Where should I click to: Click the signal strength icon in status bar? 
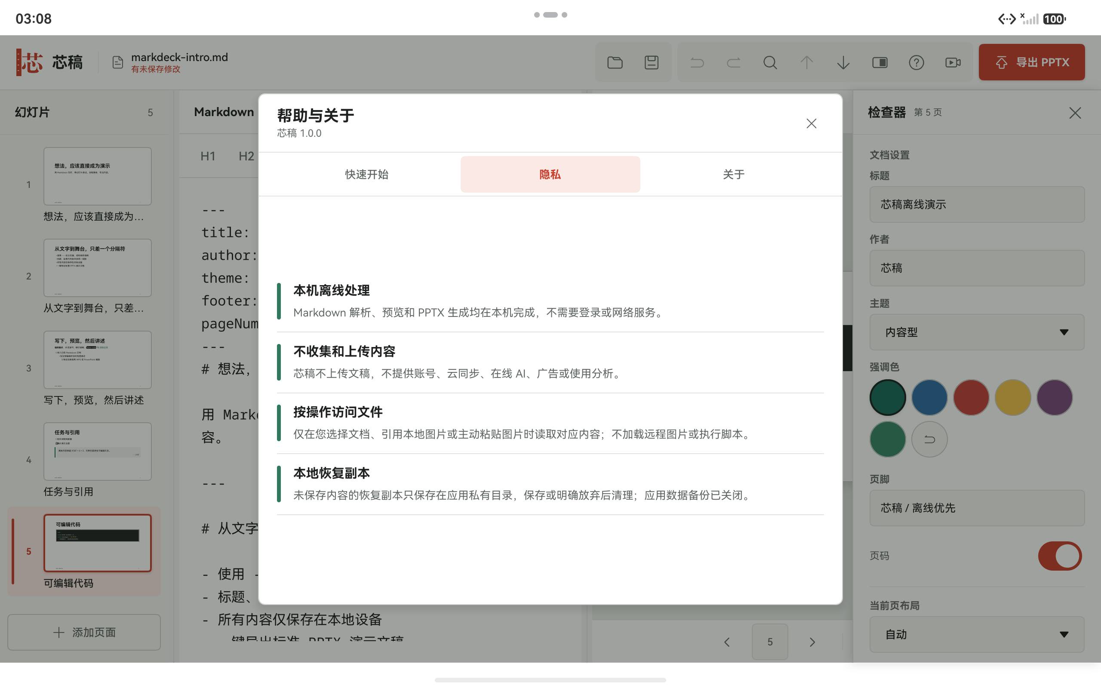coord(1030,18)
